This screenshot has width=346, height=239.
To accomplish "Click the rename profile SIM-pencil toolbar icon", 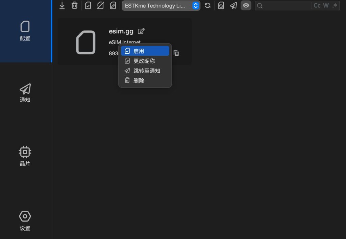I will tap(113, 5).
